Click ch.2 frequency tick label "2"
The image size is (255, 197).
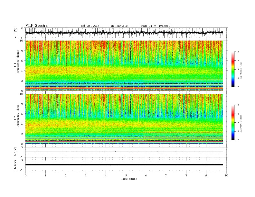coord(23,134)
